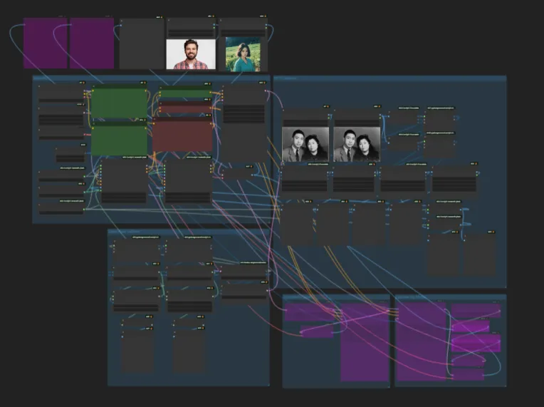Click the lower large green node
Screen dimensions: 544x407
pos(119,140)
